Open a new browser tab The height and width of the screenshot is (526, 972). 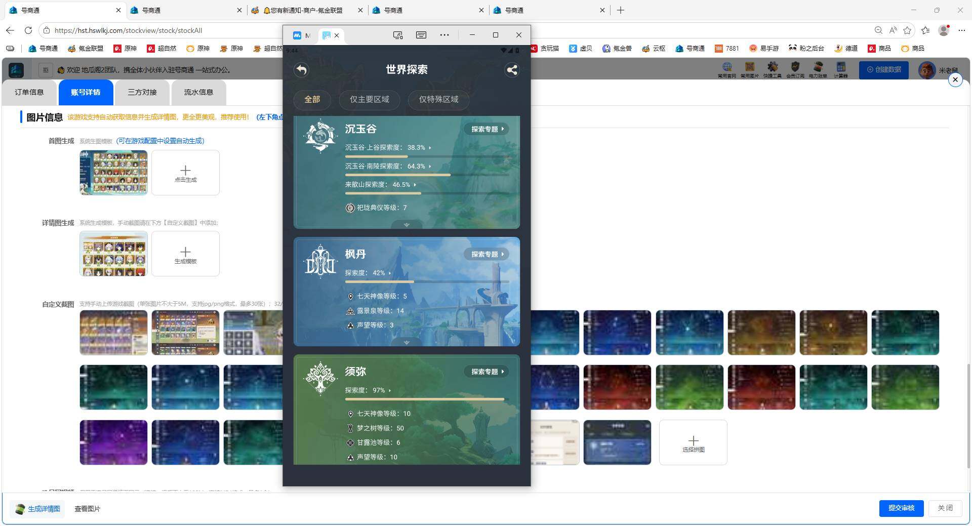[621, 10]
